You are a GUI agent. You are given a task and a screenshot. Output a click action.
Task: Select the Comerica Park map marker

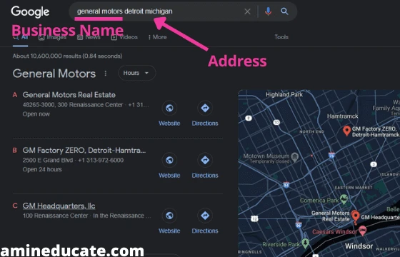(x=344, y=199)
